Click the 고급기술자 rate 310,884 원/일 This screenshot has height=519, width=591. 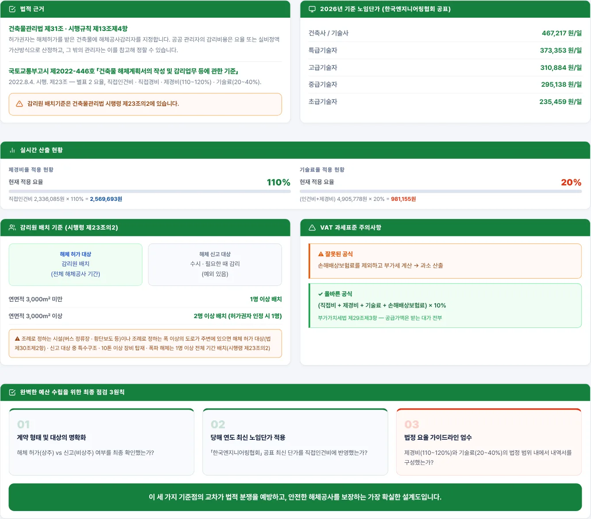pos(561,68)
